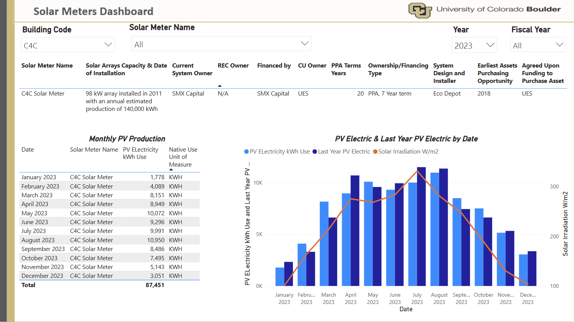Sort by Solar Meter Name column header
The height and width of the screenshot is (322, 574).
(48, 65)
